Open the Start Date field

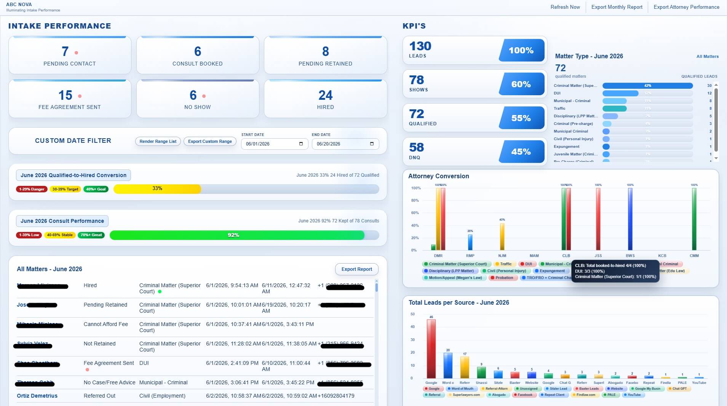[275, 144]
